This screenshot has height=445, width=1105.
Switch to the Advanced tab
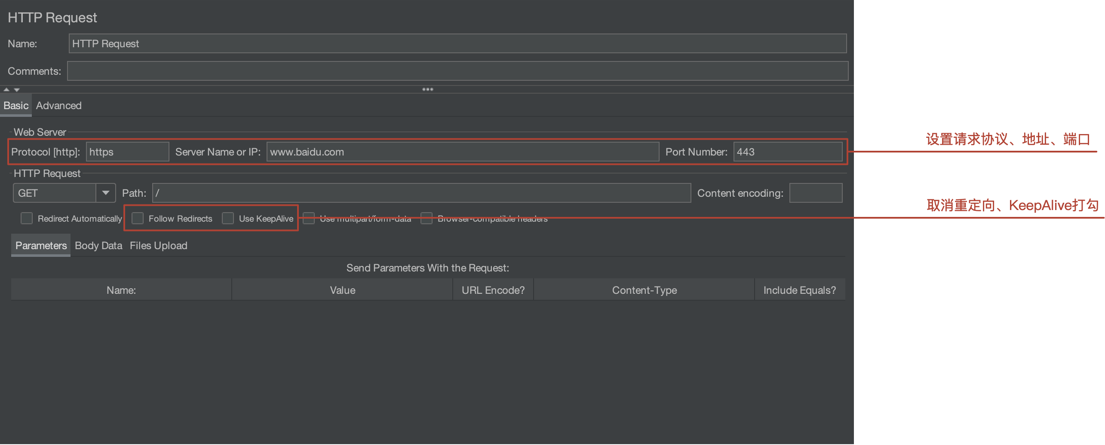coord(58,105)
